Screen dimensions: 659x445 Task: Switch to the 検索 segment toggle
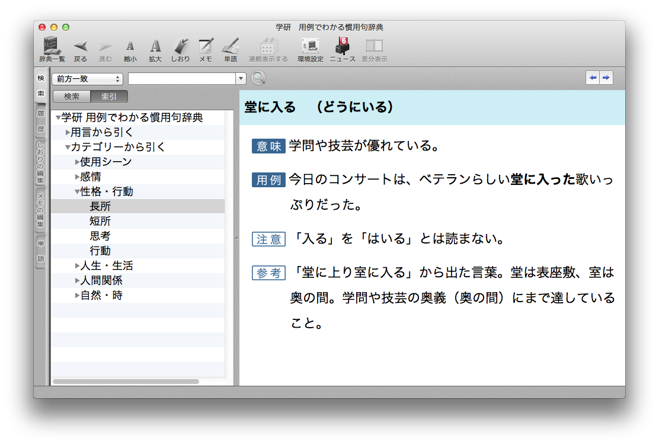pyautogui.click(x=72, y=97)
